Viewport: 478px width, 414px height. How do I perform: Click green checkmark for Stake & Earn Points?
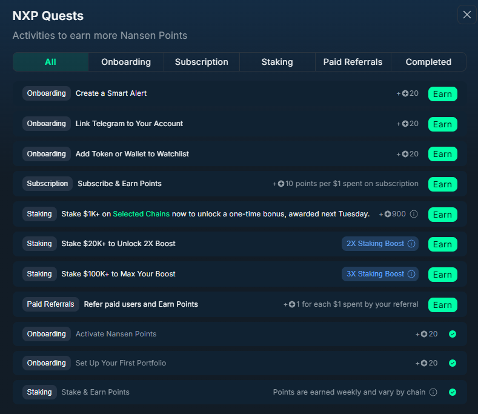tap(453, 392)
